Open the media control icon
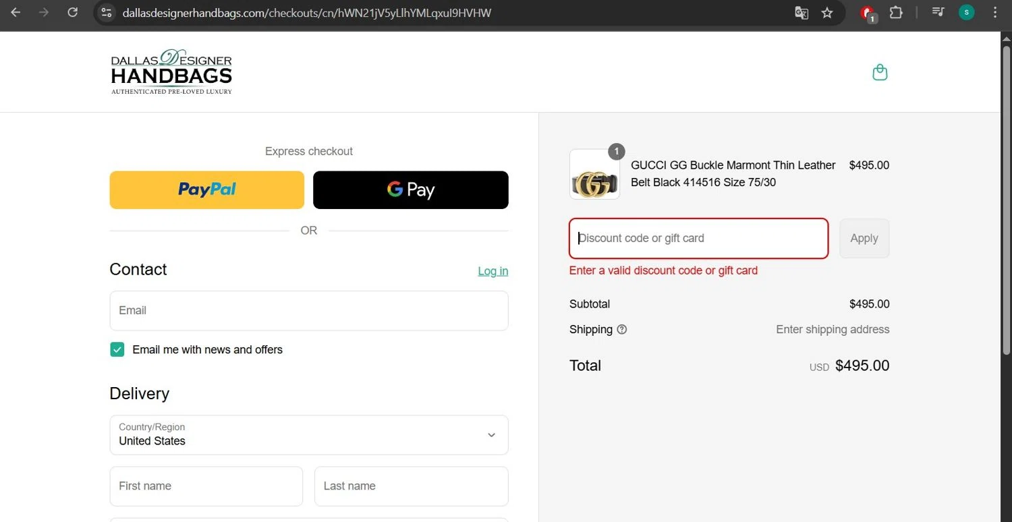 [x=938, y=13]
